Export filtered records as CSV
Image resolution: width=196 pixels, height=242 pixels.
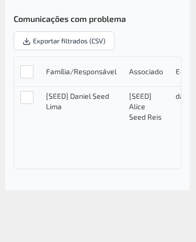tap(64, 41)
